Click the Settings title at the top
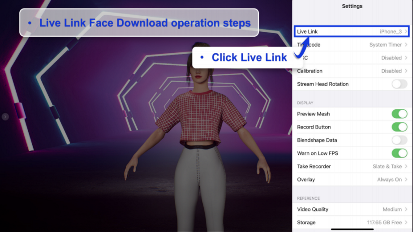 tap(352, 6)
